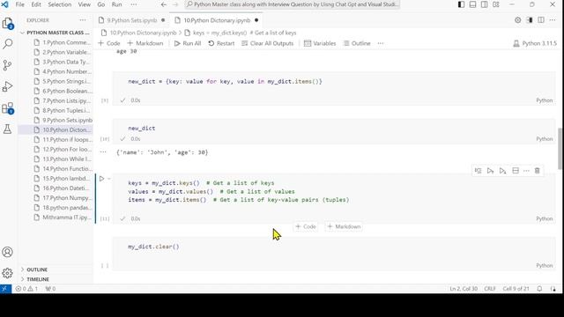564x317 pixels.
Task: Open notifications bell in status bar
Action: [x=539, y=289]
